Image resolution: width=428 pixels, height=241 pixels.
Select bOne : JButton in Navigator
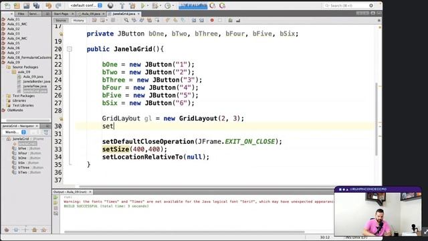29,158
